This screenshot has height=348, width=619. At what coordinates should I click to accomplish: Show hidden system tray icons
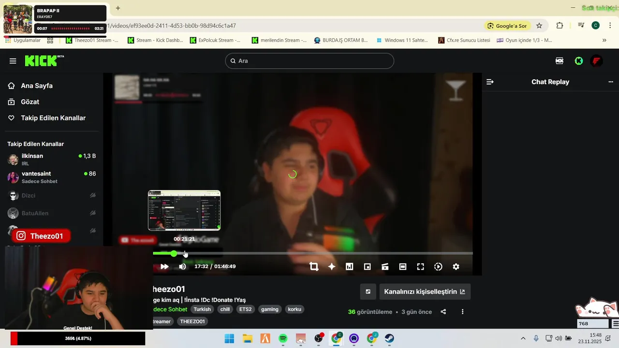[x=523, y=338]
